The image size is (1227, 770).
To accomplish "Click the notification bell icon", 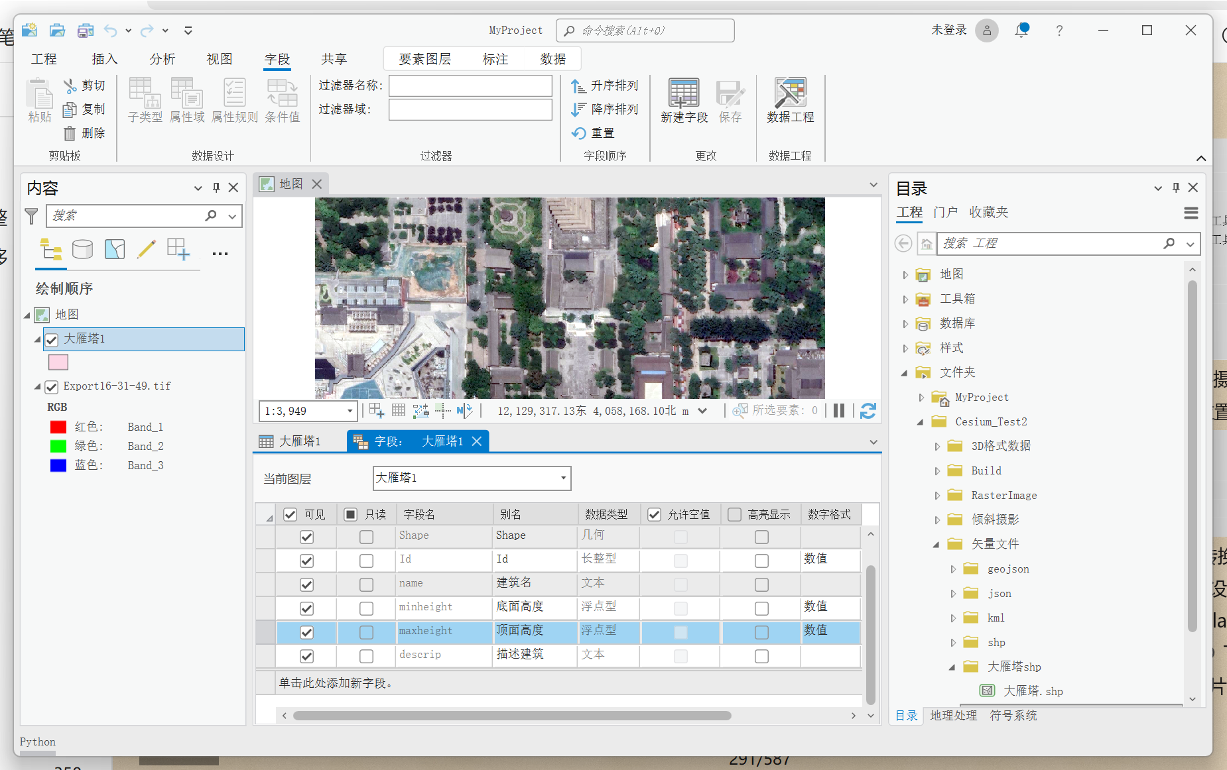I will pos(1022,30).
